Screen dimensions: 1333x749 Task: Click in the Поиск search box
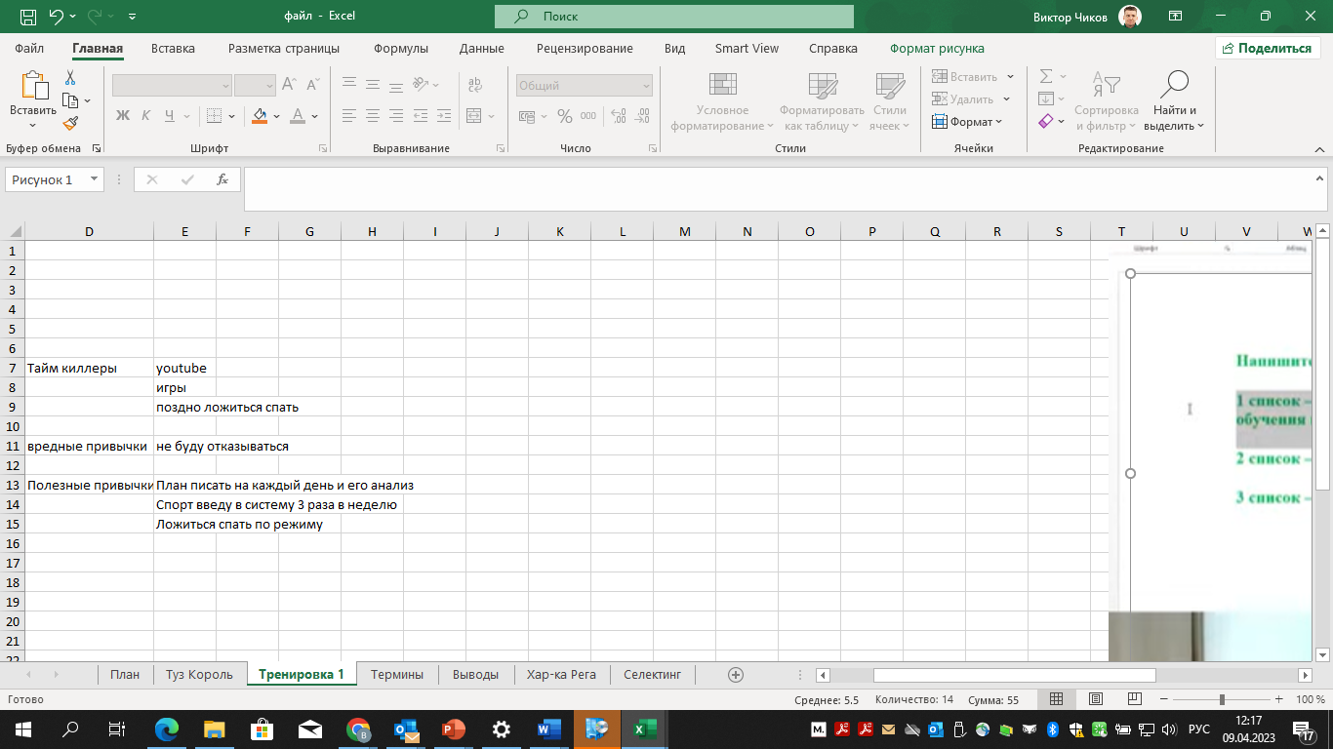[x=674, y=17]
